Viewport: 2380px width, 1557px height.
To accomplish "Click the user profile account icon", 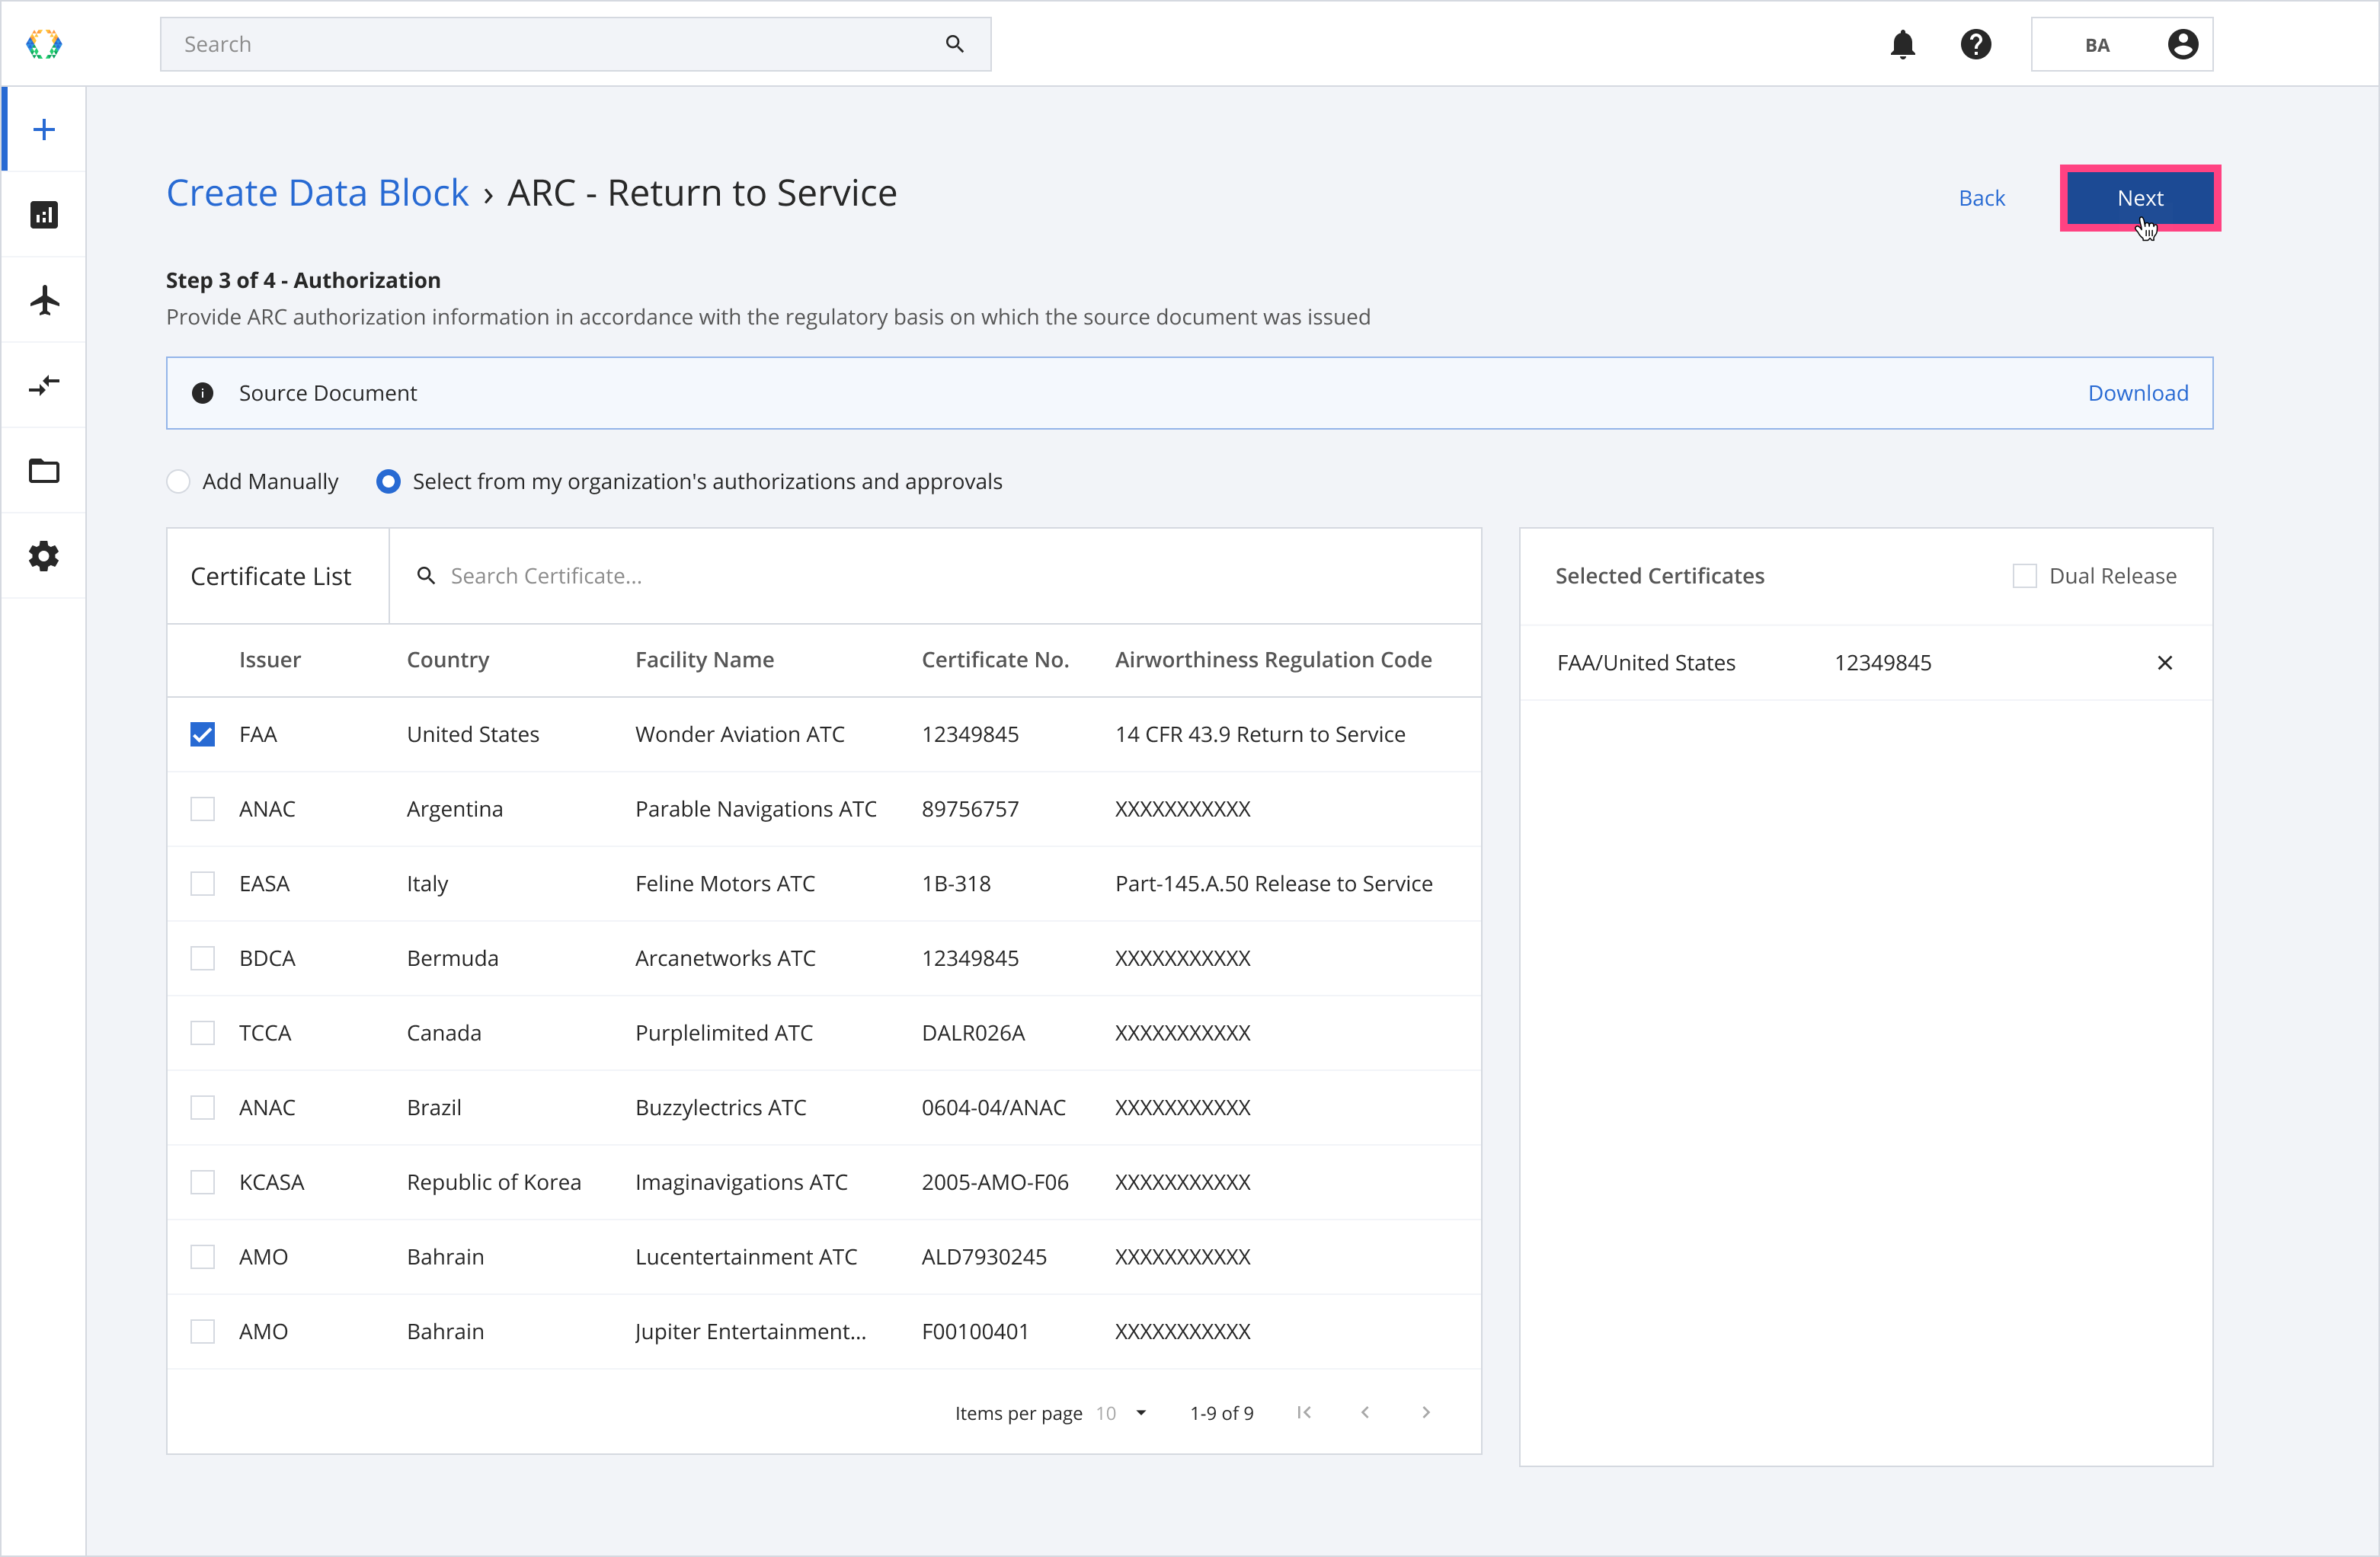I will point(2183,43).
